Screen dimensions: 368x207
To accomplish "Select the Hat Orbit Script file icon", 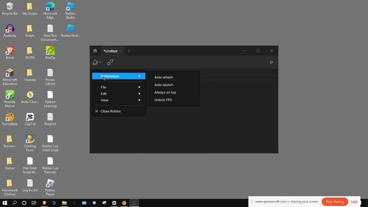I will (30, 165).
